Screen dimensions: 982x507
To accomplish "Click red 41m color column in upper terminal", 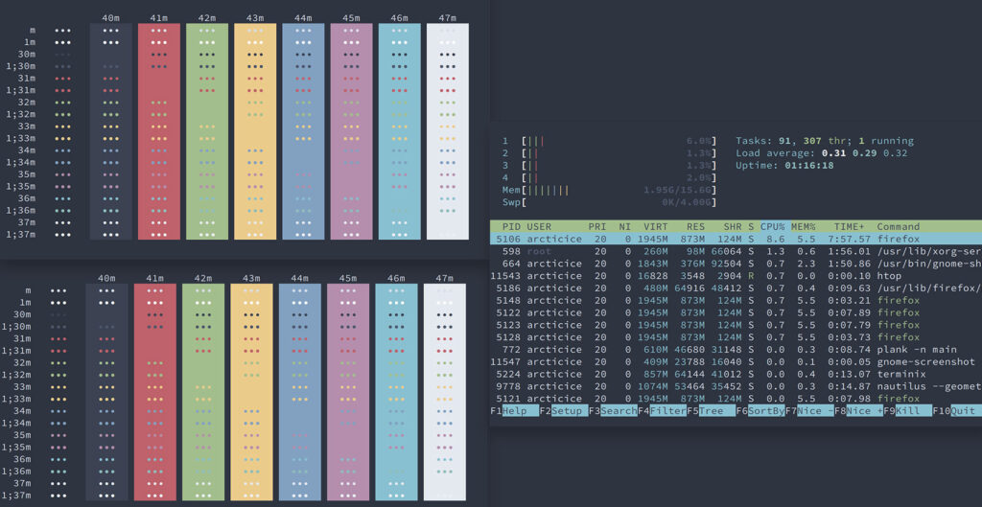I will pyautogui.click(x=158, y=131).
